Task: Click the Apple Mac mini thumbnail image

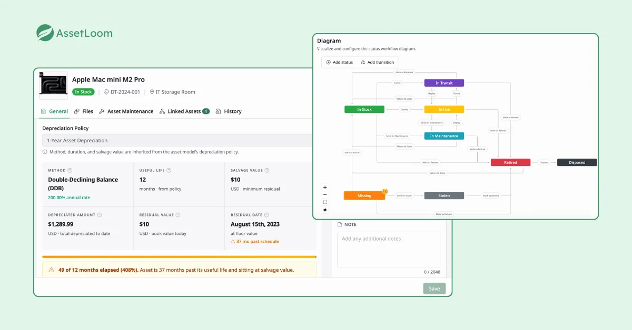Action: point(53,85)
